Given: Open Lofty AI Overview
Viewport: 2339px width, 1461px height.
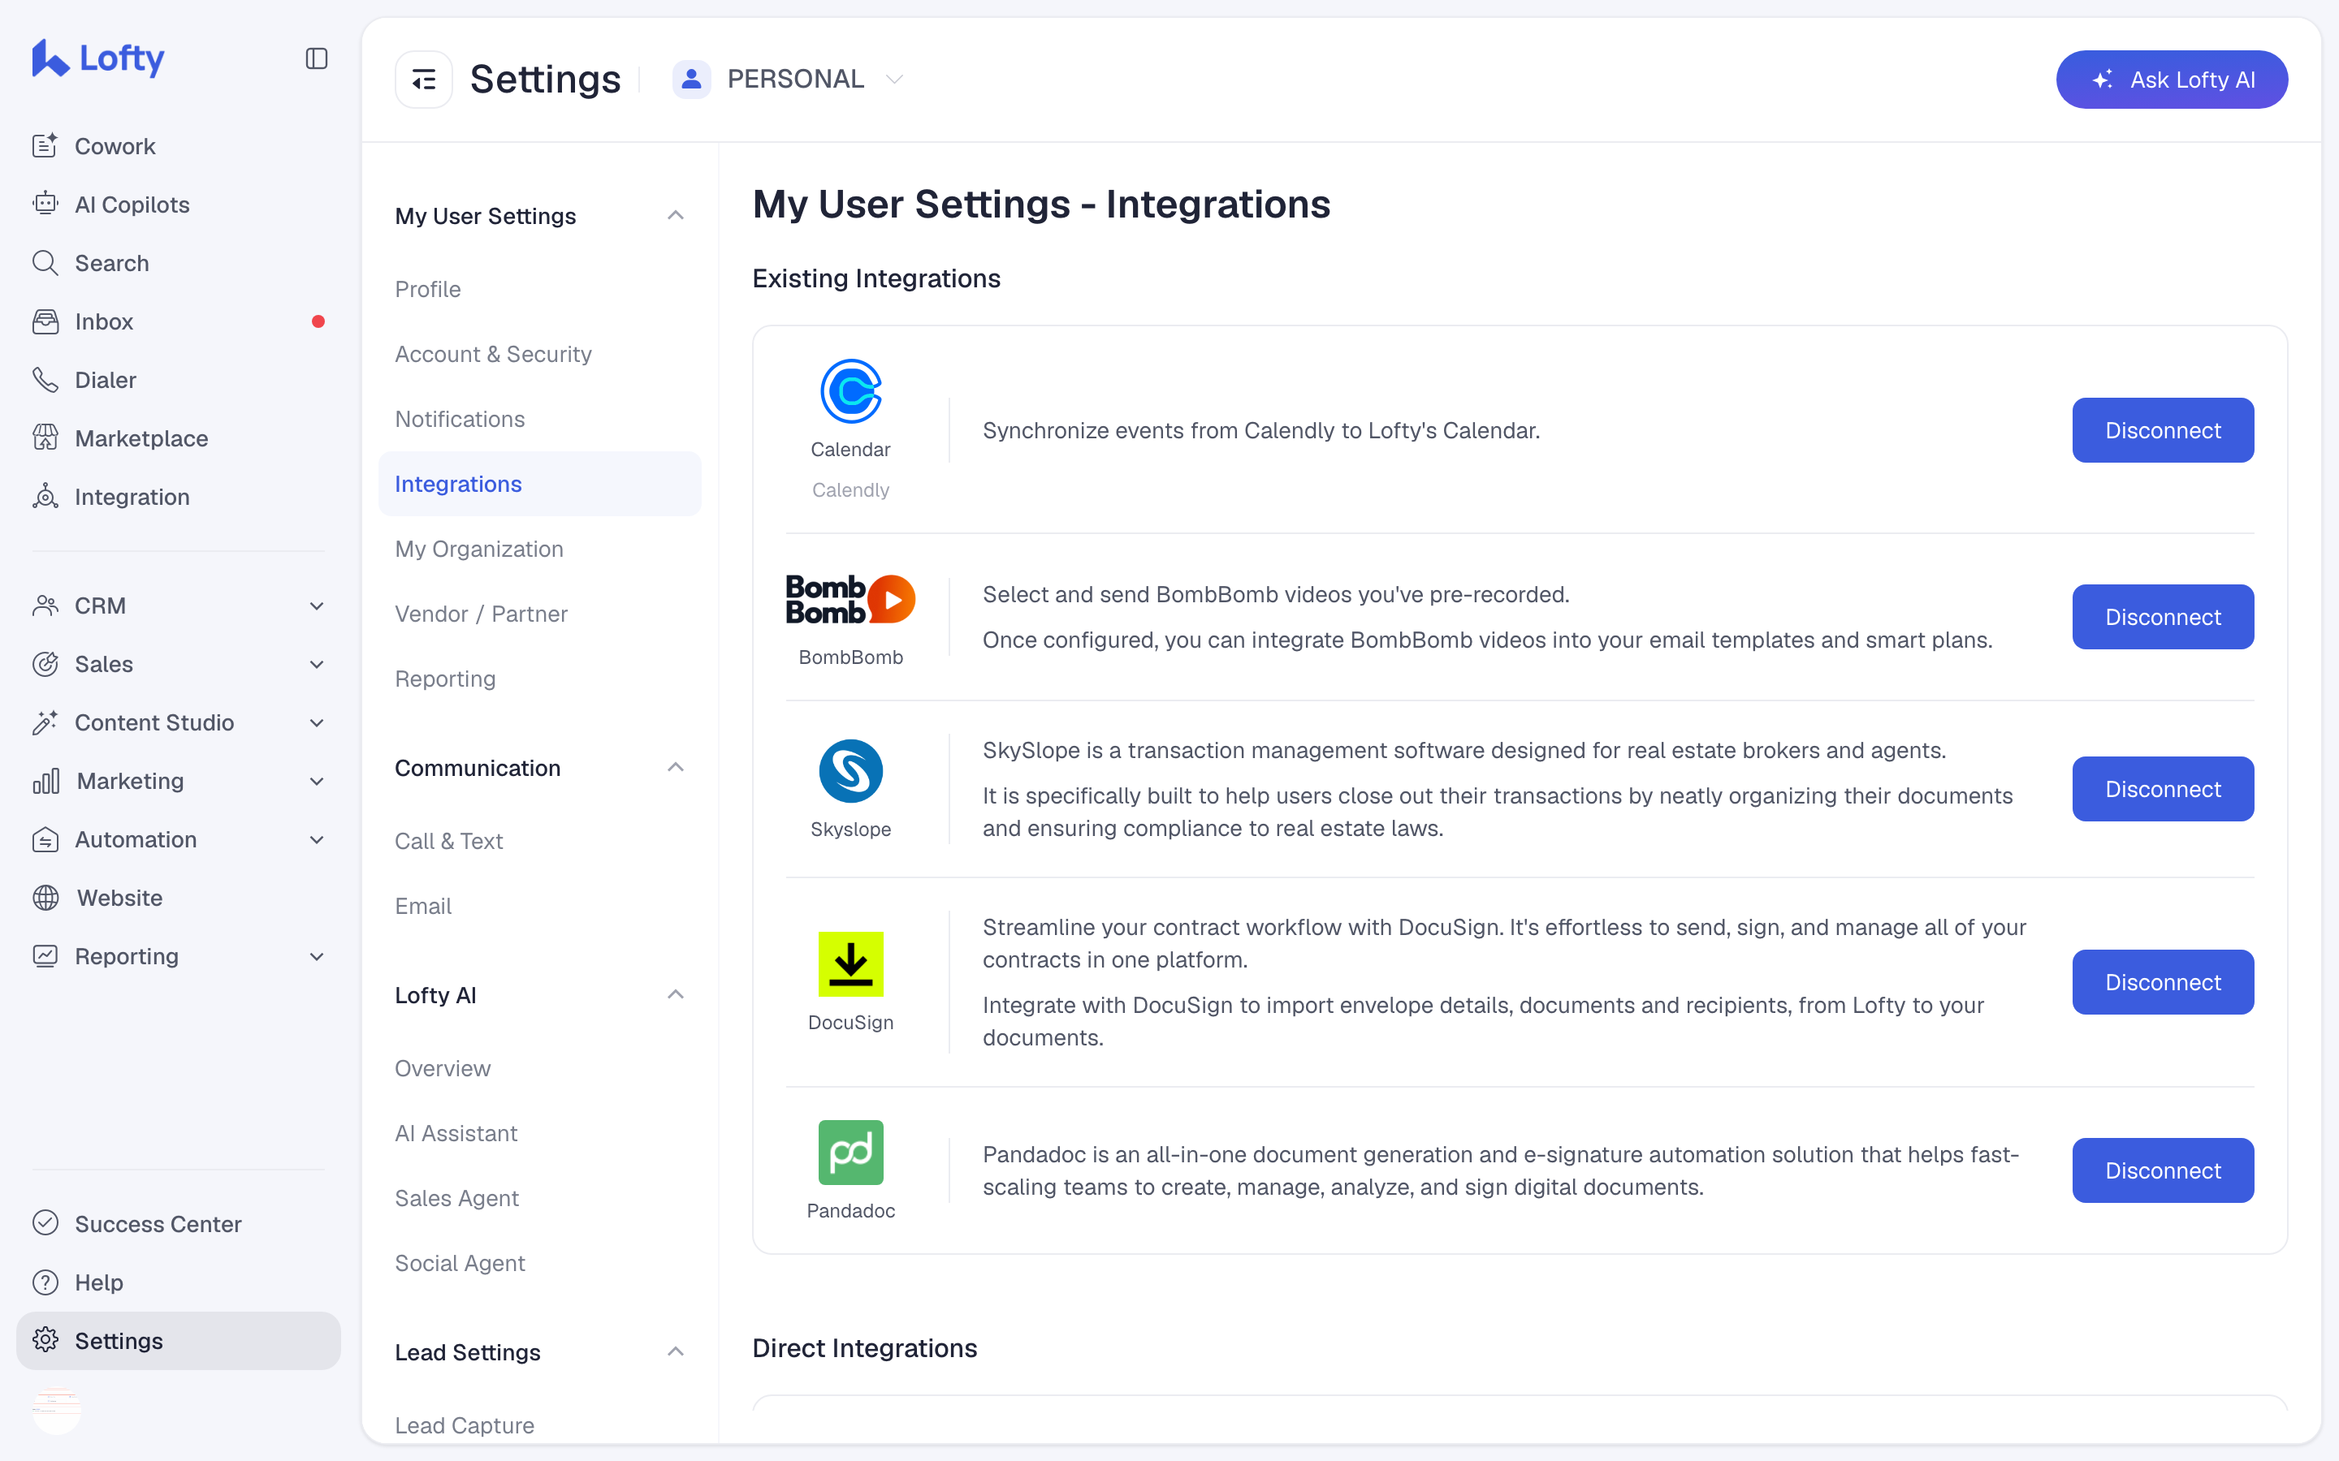Looking at the screenshot, I should click(539, 1067).
